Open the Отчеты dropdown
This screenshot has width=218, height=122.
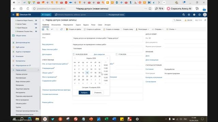pyautogui.click(x=171, y=29)
